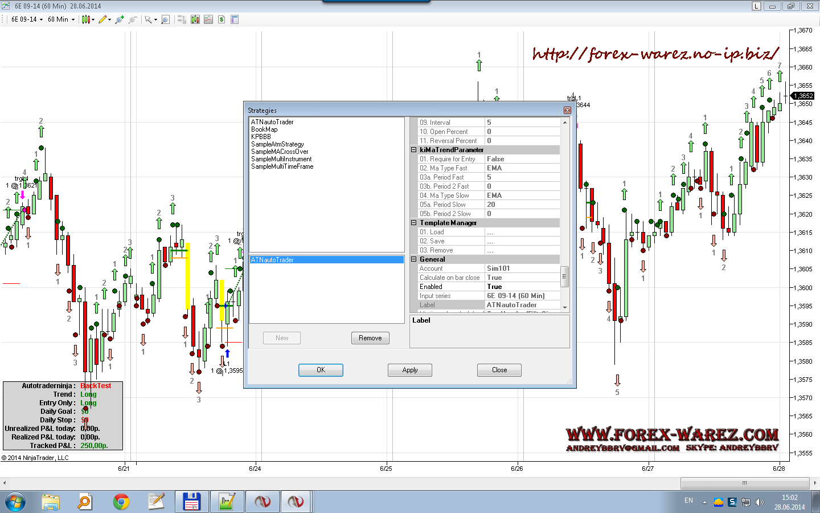Open the Strategies dollar icon
Viewport: 820px width, 513px height.
tap(222, 19)
